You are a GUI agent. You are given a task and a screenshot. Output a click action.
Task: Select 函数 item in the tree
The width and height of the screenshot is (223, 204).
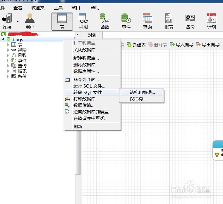point(22,55)
